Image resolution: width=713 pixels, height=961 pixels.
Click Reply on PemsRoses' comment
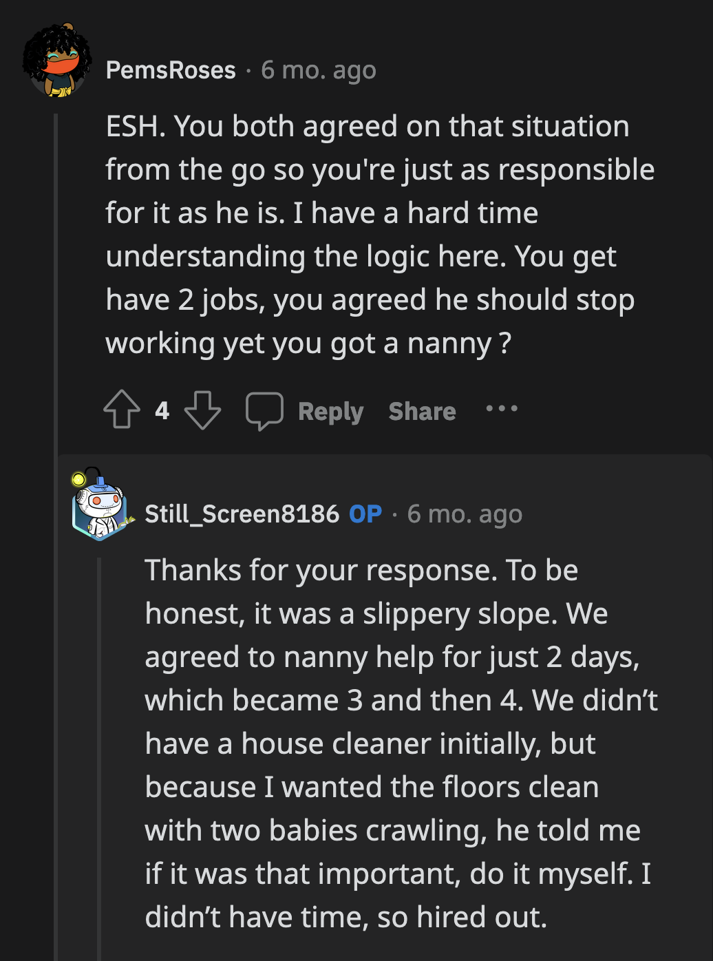331,410
